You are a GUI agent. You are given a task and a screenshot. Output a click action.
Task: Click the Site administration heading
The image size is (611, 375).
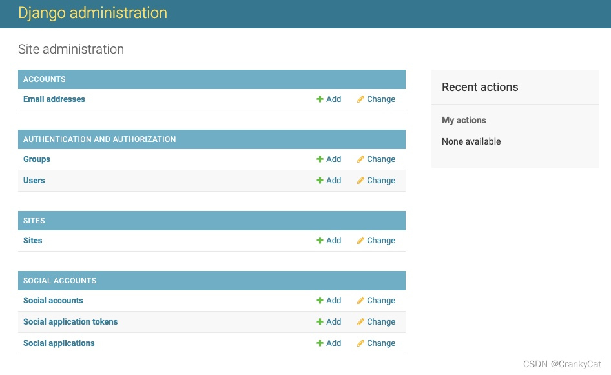[71, 50]
